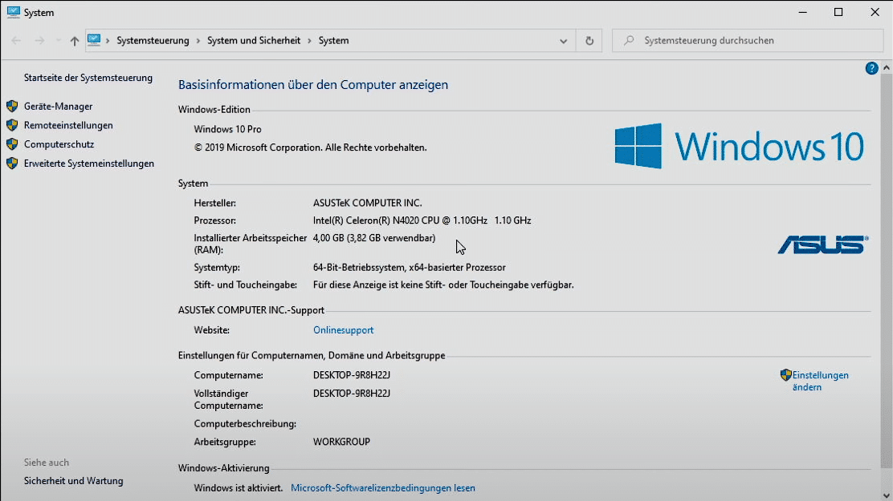The image size is (893, 501).
Task: Click the Systemsteuerung durchsuchen search field
Action: click(747, 41)
